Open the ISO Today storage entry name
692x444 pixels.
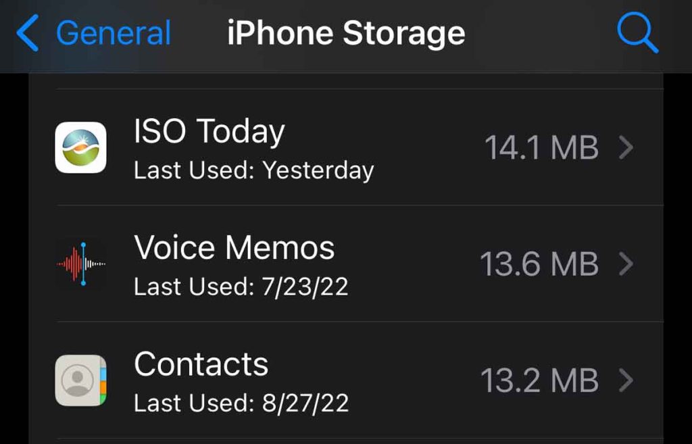point(209,132)
